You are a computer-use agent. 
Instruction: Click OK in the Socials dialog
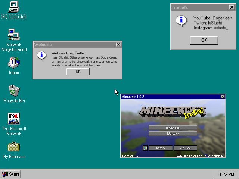tap(204, 40)
